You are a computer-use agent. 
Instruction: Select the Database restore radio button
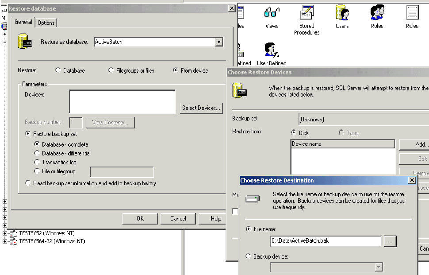click(58, 70)
